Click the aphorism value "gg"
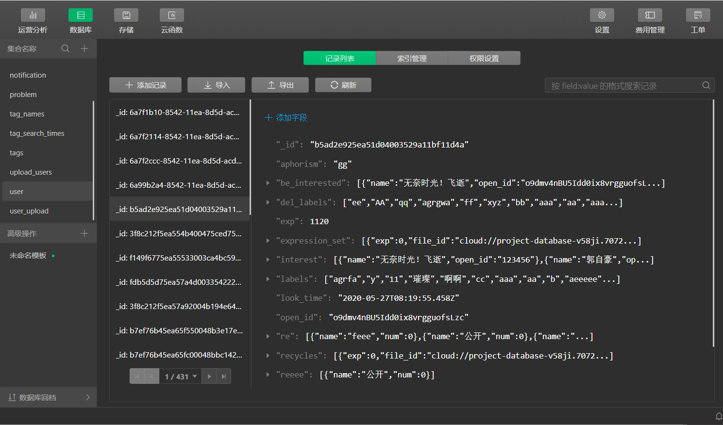This screenshot has width=723, height=425. coord(343,164)
